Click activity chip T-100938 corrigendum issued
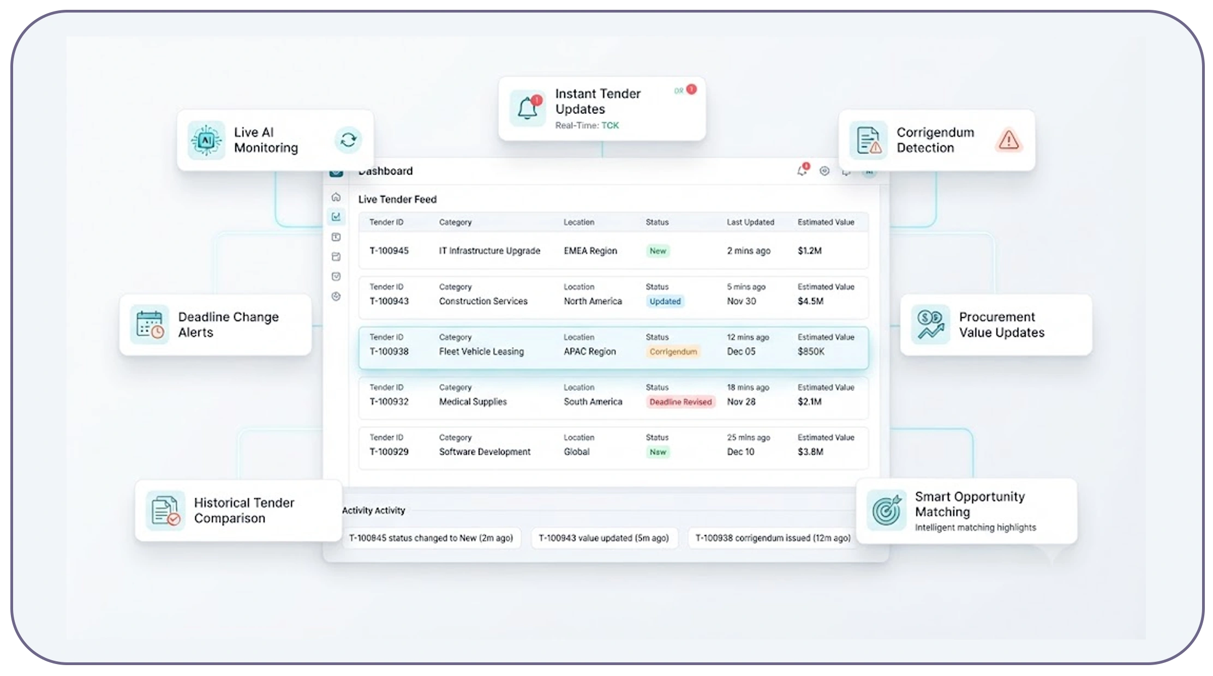The image size is (1213, 676). point(773,538)
